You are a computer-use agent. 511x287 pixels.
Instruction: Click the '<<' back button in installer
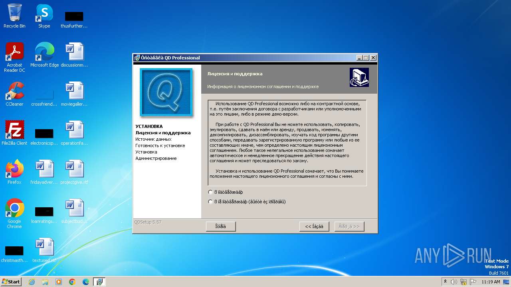coord(314,226)
